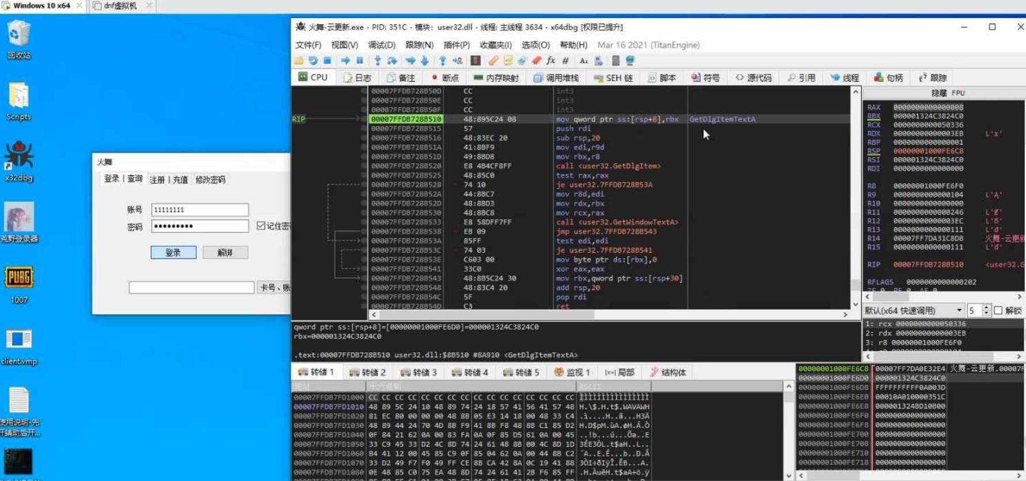Screen dimensions: 1026x481
Task: Open the 默认(x64 快速调用) calling convention dropdown
Action: 913,311
